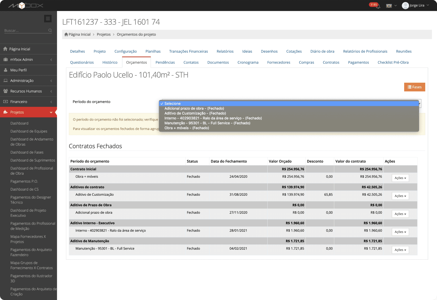The width and height of the screenshot is (437, 300).
Task: Open Ações dropdown for Interno - 402903821 row
Action: tap(400, 232)
